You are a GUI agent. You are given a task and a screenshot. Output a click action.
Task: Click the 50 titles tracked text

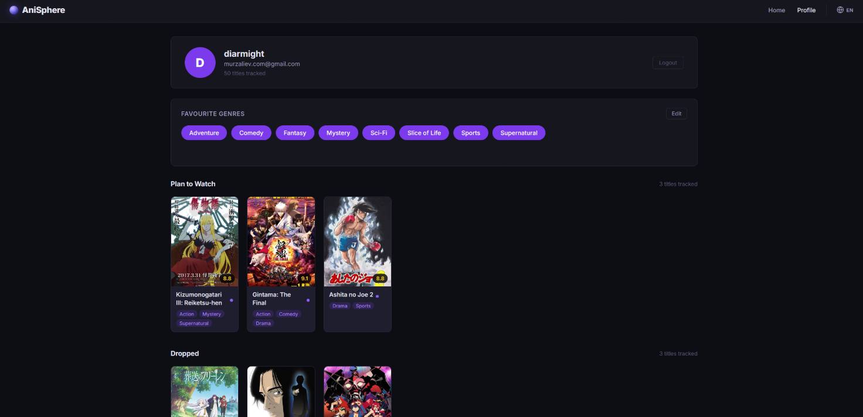pos(244,73)
